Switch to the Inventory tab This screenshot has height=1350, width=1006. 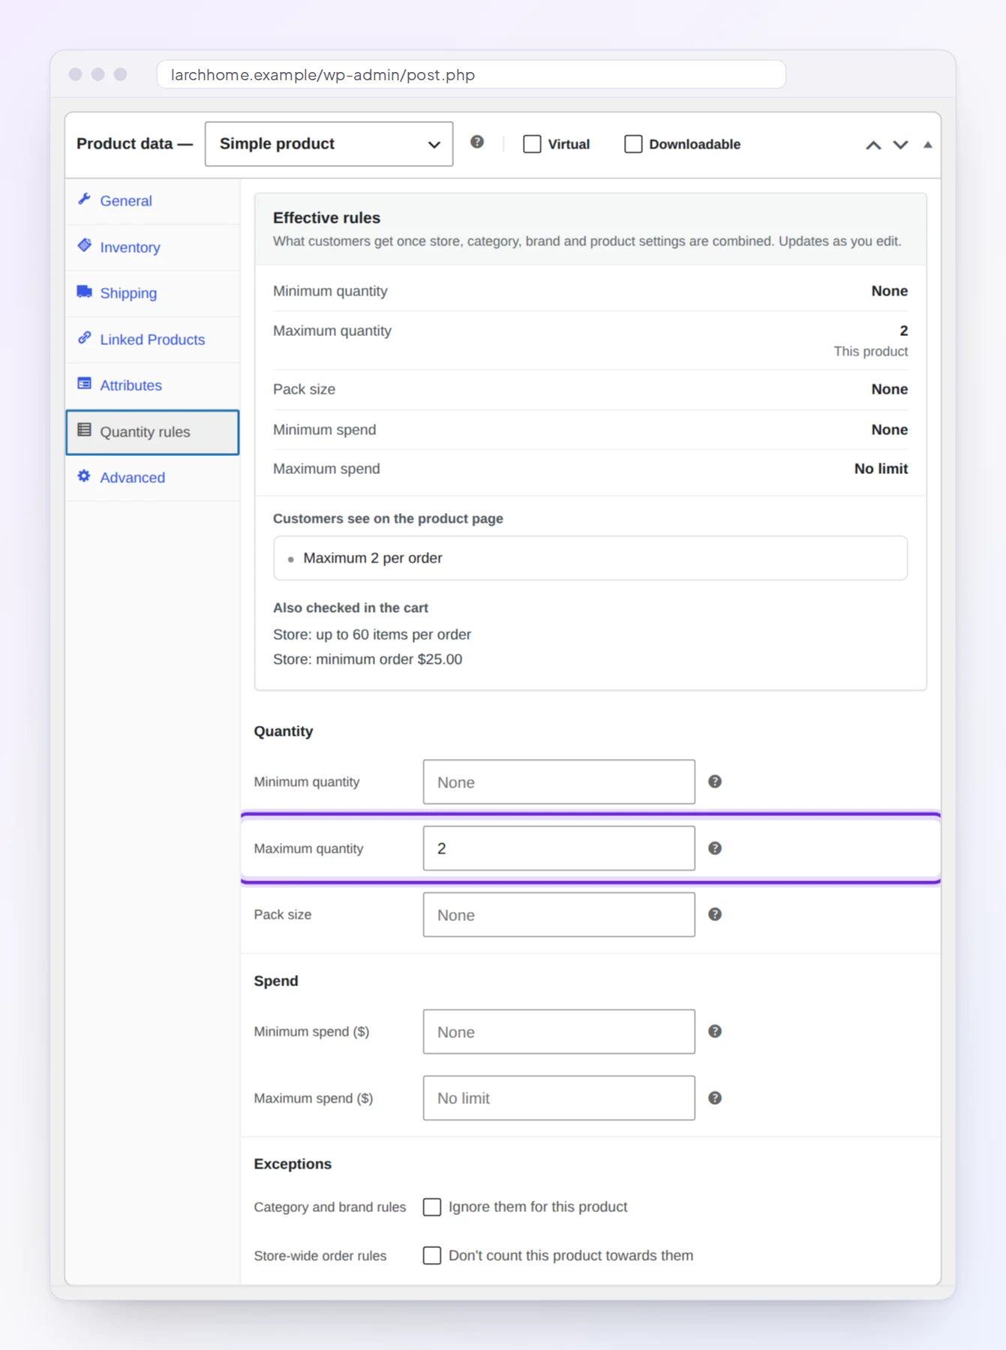pos(153,247)
